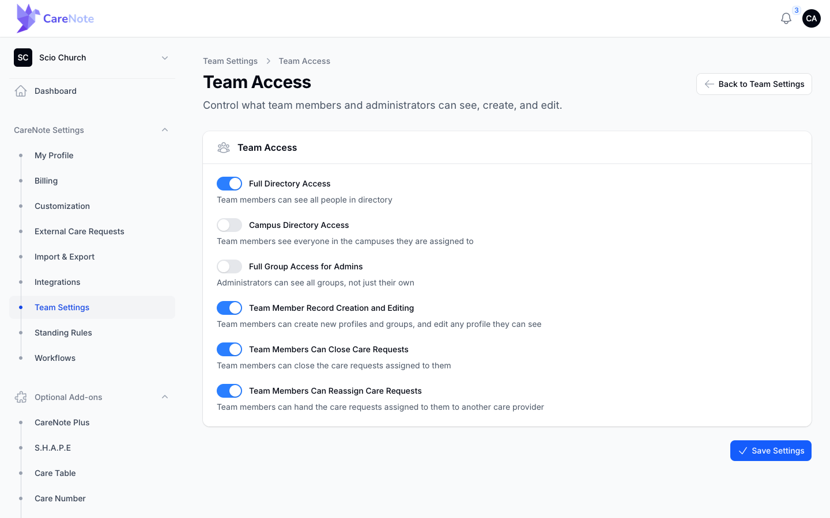Click the notification count badge showing 3
Screen dimensions: 830x518
tap(797, 10)
